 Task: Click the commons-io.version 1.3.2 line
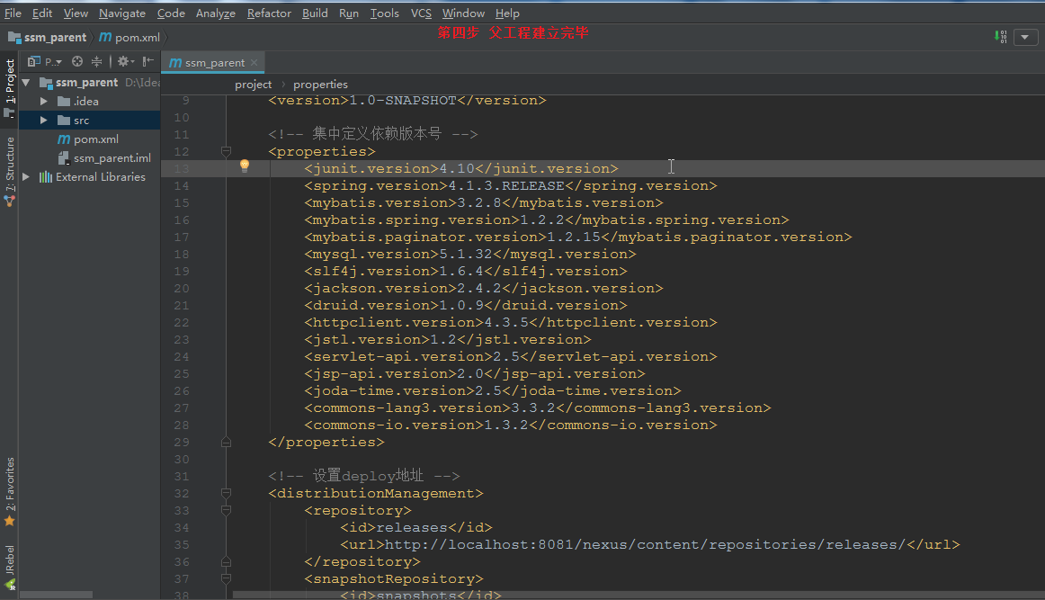tap(511, 425)
